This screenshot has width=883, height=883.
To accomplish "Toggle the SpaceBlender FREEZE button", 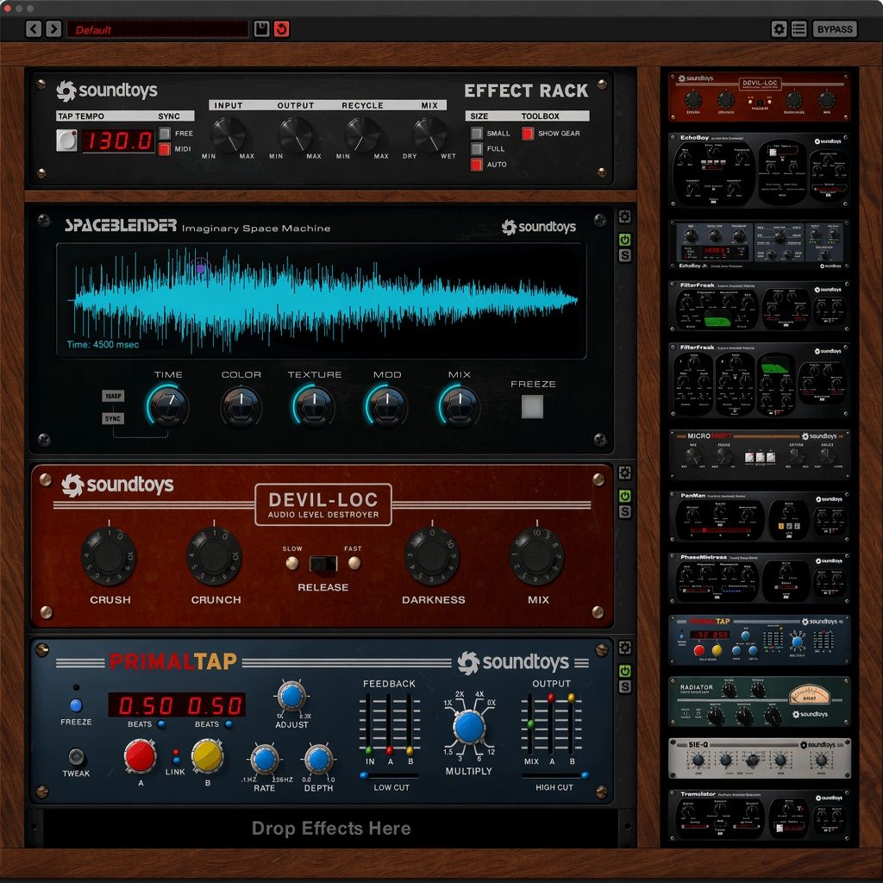I will (532, 407).
